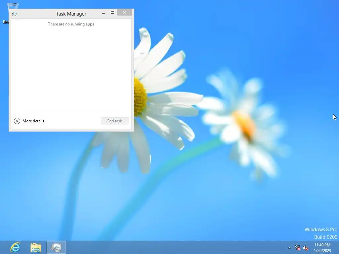The height and width of the screenshot is (254, 339).
Task: Minimize the Task Manager window
Action: (x=104, y=13)
